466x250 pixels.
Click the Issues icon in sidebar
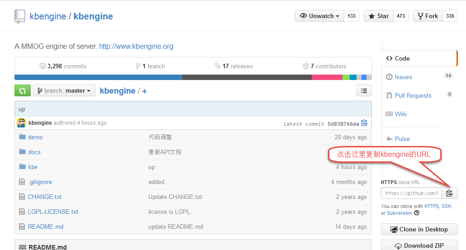[x=389, y=77]
